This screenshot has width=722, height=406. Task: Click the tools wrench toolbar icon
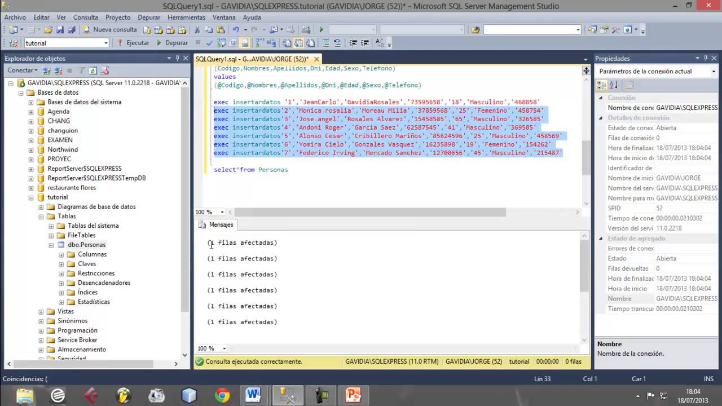pyautogui.click(x=615, y=29)
